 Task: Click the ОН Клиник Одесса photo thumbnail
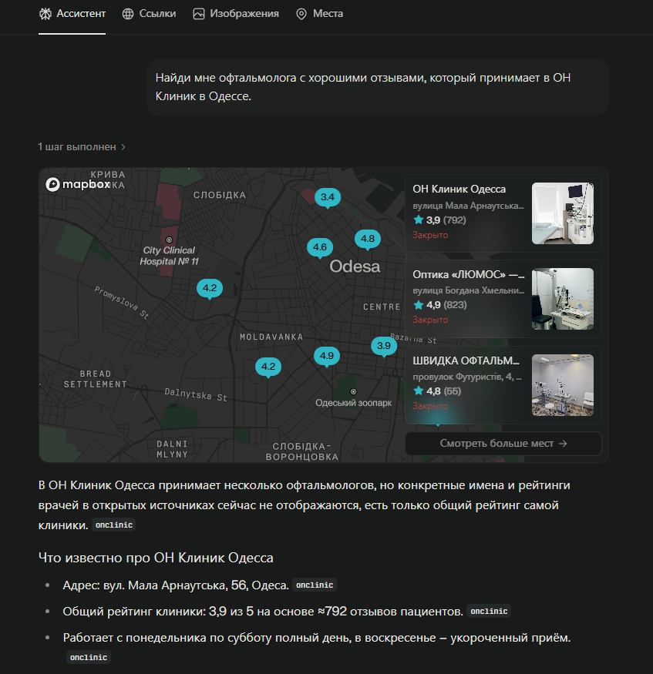pos(562,213)
